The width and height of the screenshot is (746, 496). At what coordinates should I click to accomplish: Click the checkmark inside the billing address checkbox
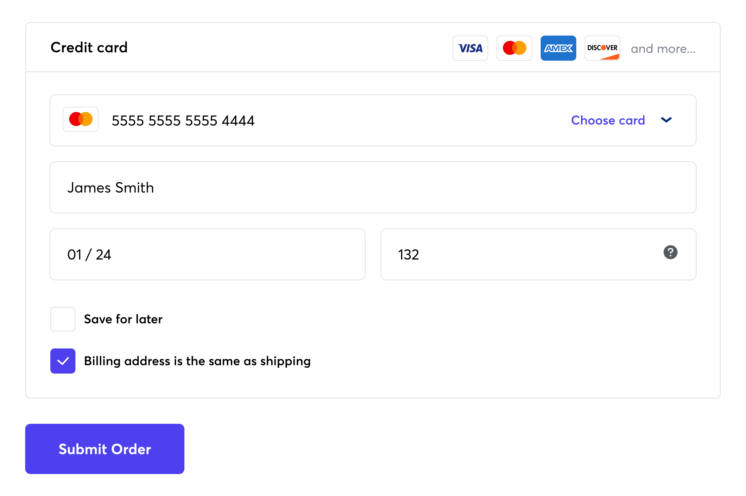pos(63,361)
